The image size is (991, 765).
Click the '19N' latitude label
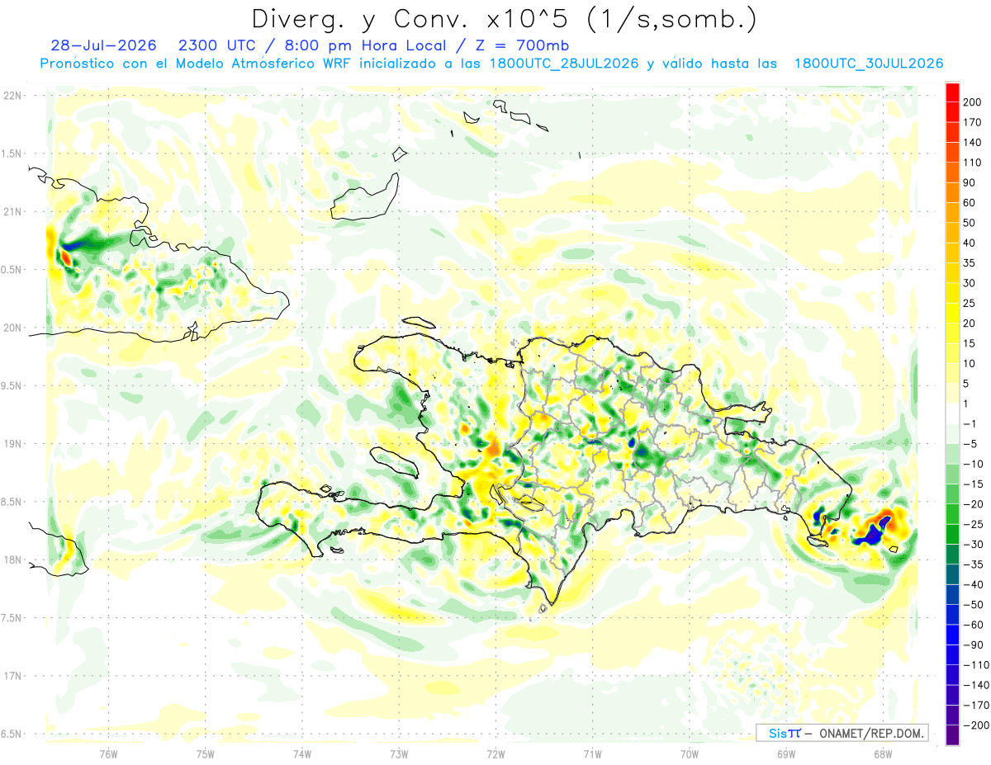pyautogui.click(x=12, y=444)
